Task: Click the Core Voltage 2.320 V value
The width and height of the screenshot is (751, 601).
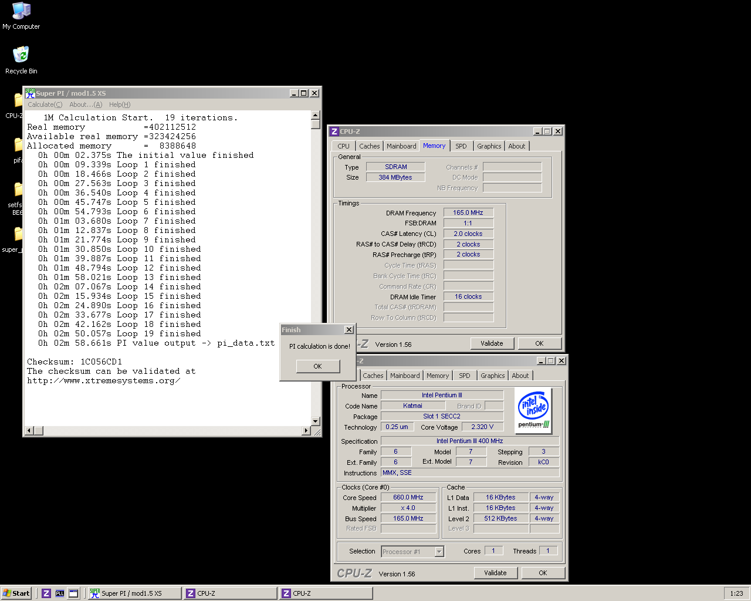Action: coord(482,427)
